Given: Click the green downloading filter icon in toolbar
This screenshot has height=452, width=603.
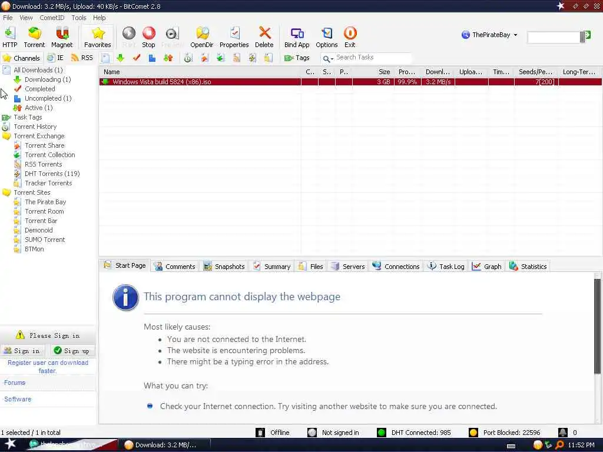Looking at the screenshot, I should click(120, 58).
